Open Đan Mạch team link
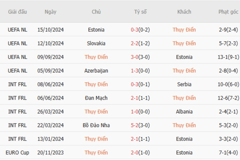Screen dimensions: 240x160 (x=96, y=98)
